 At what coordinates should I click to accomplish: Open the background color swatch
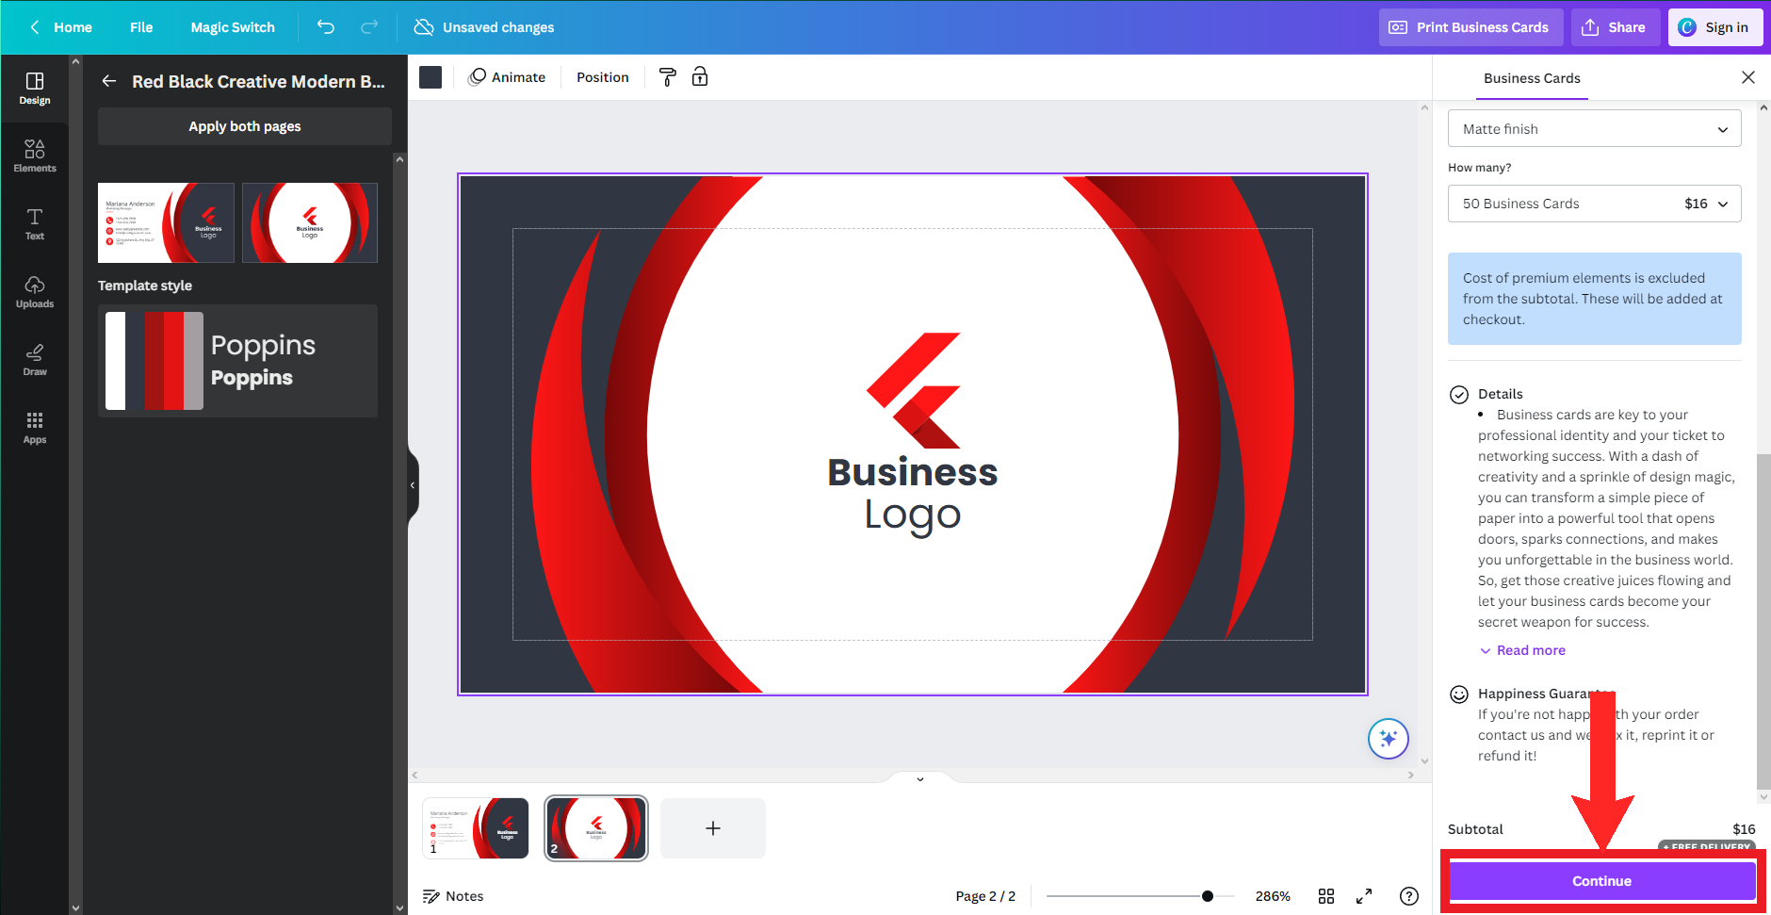[431, 77]
